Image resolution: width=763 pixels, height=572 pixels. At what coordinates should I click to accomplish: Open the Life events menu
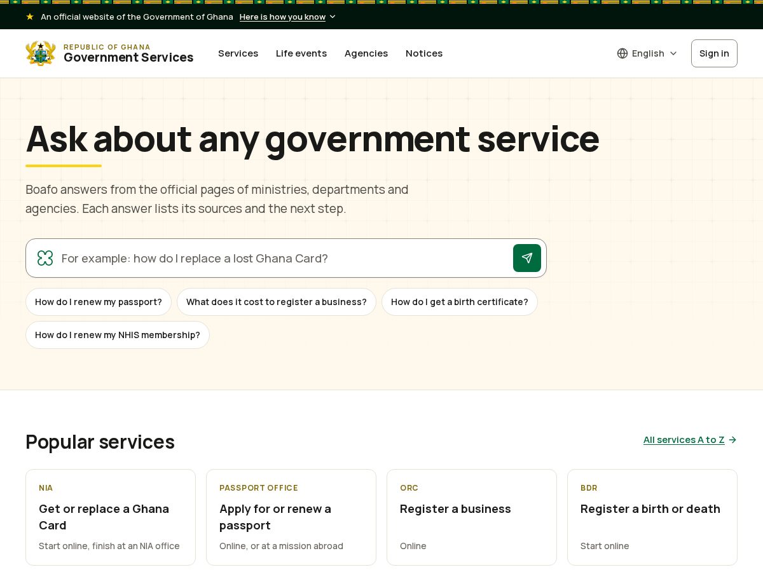[x=301, y=53]
